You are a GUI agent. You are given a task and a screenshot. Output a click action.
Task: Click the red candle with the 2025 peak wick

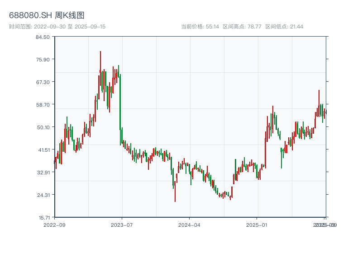click(319, 103)
